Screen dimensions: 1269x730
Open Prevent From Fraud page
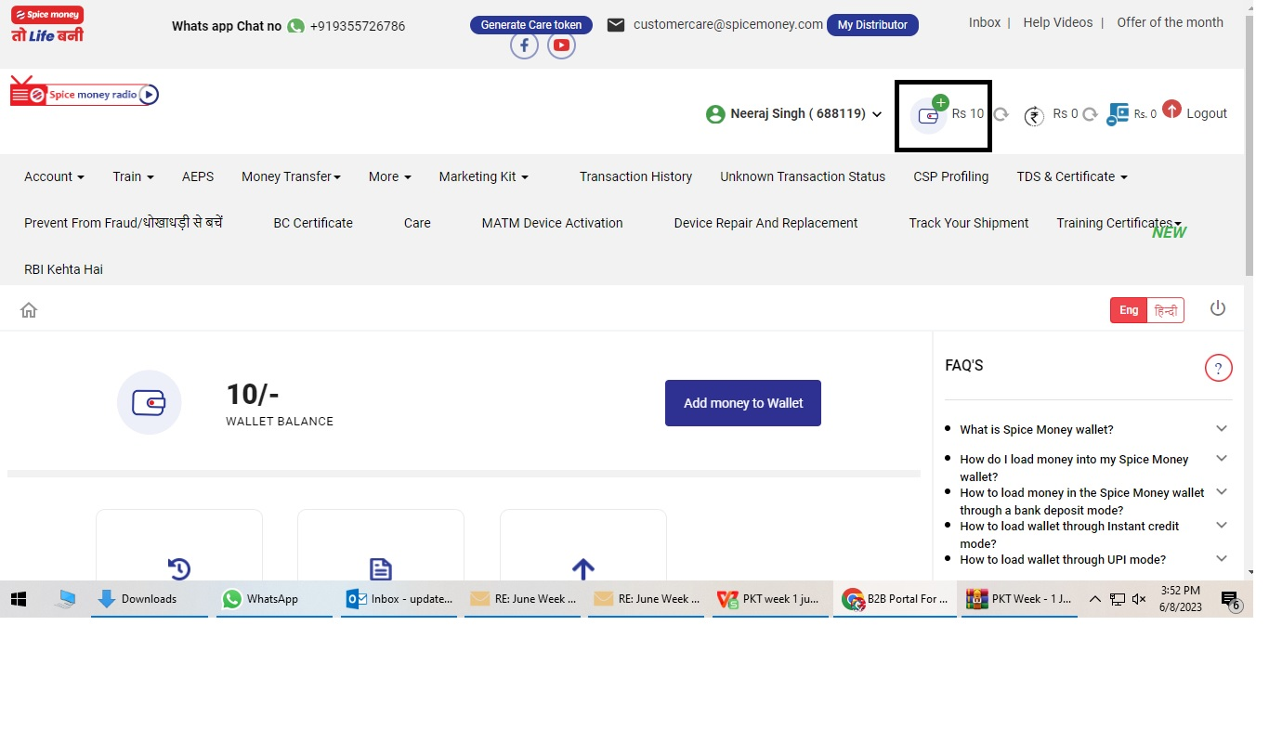point(124,223)
